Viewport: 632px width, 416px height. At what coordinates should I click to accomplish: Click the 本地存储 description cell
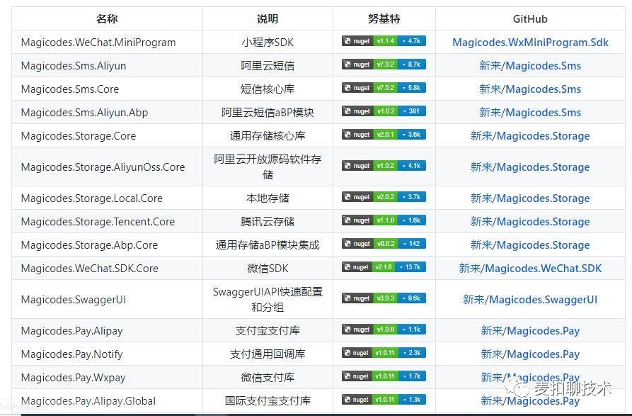point(268,198)
